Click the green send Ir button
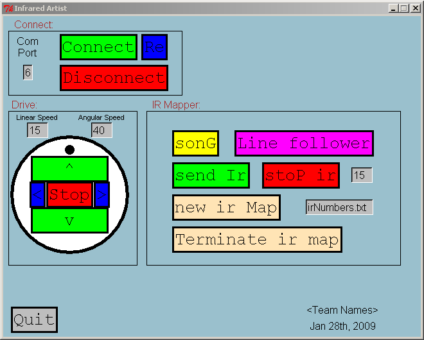Viewport: 424px width, 340px height. pyautogui.click(x=211, y=175)
